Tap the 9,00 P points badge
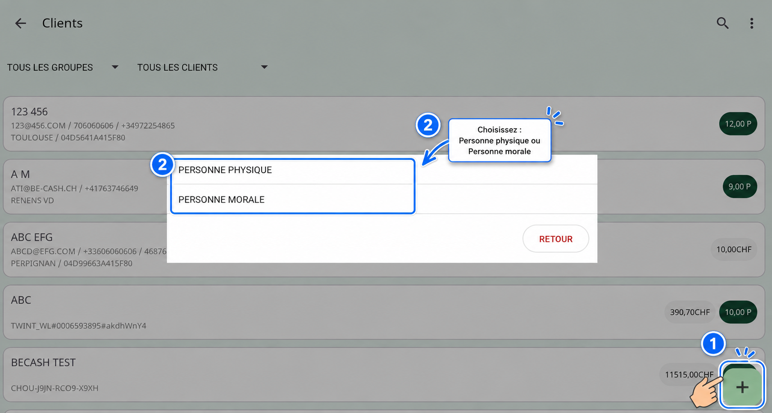This screenshot has width=772, height=413. click(740, 186)
